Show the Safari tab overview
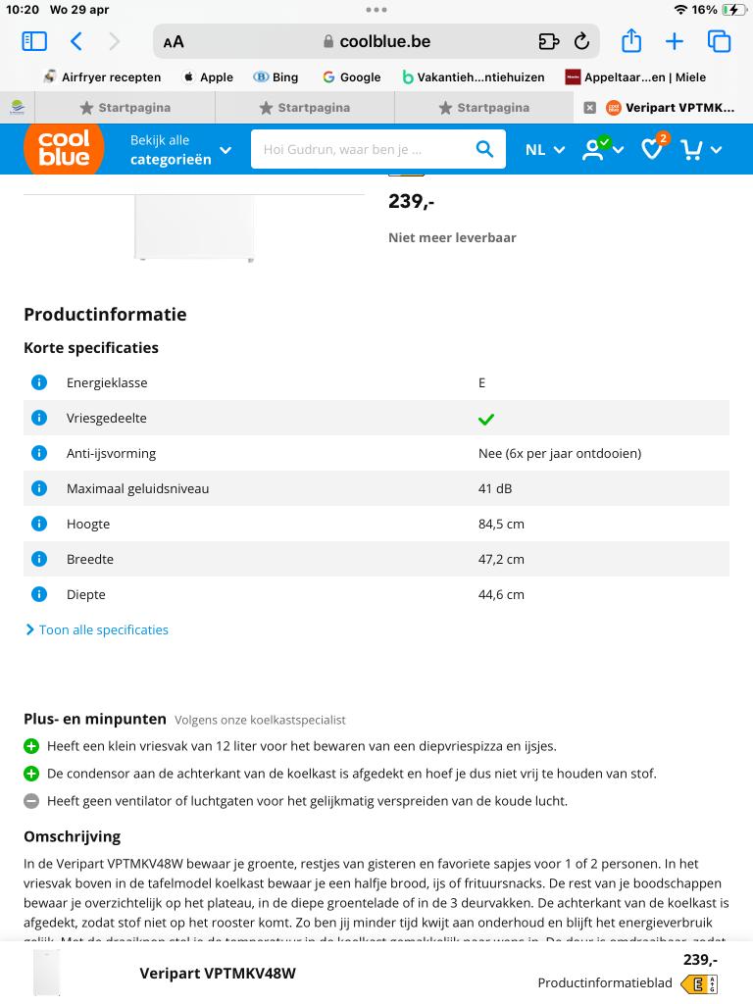The height and width of the screenshot is (1004, 753). 720,41
